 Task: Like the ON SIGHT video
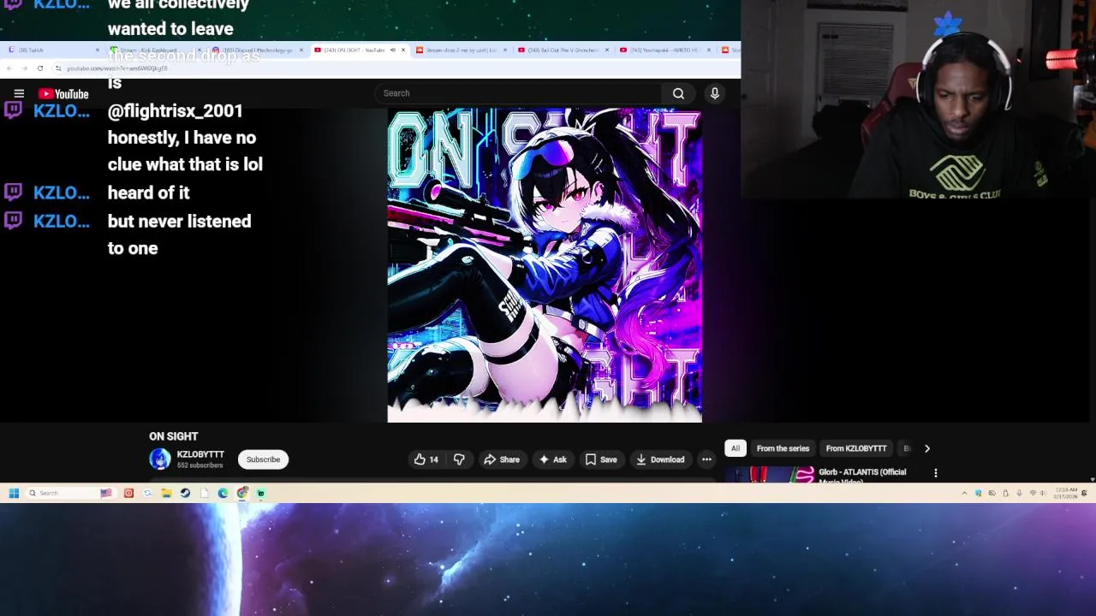426,459
